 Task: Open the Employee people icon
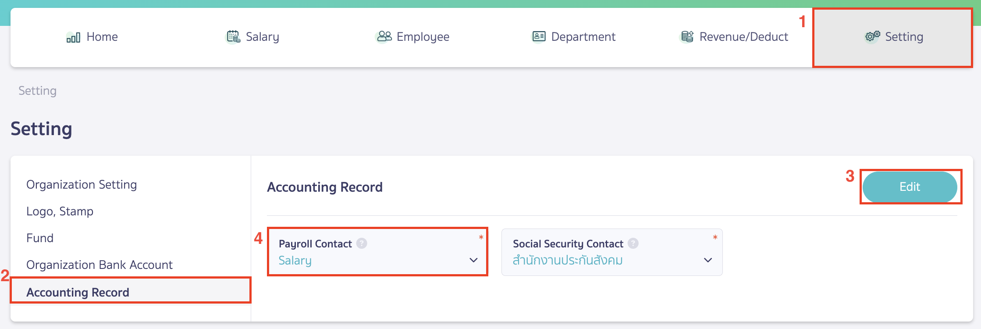pos(384,36)
